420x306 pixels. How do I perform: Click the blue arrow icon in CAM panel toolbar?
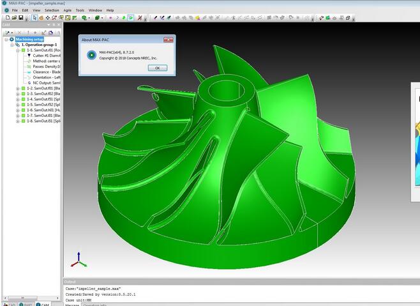point(50,33)
